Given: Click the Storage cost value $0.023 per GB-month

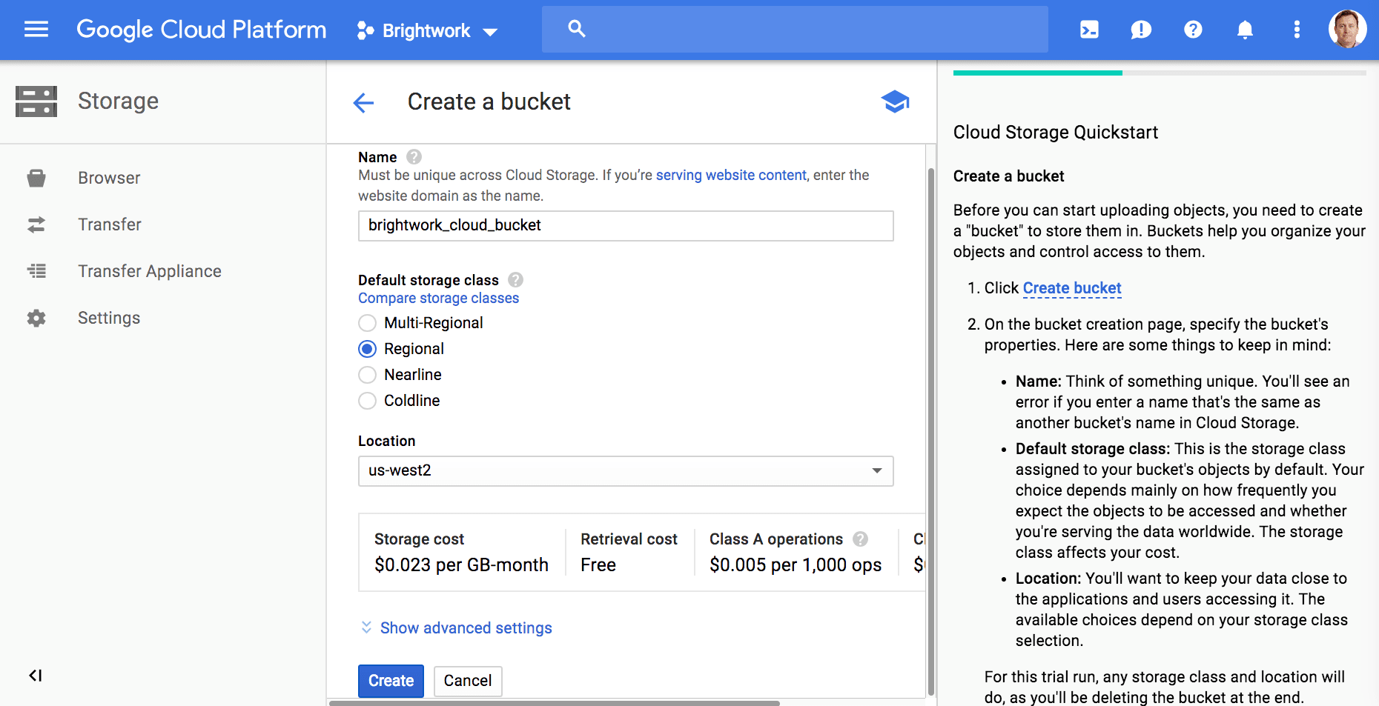Looking at the screenshot, I should (461, 565).
